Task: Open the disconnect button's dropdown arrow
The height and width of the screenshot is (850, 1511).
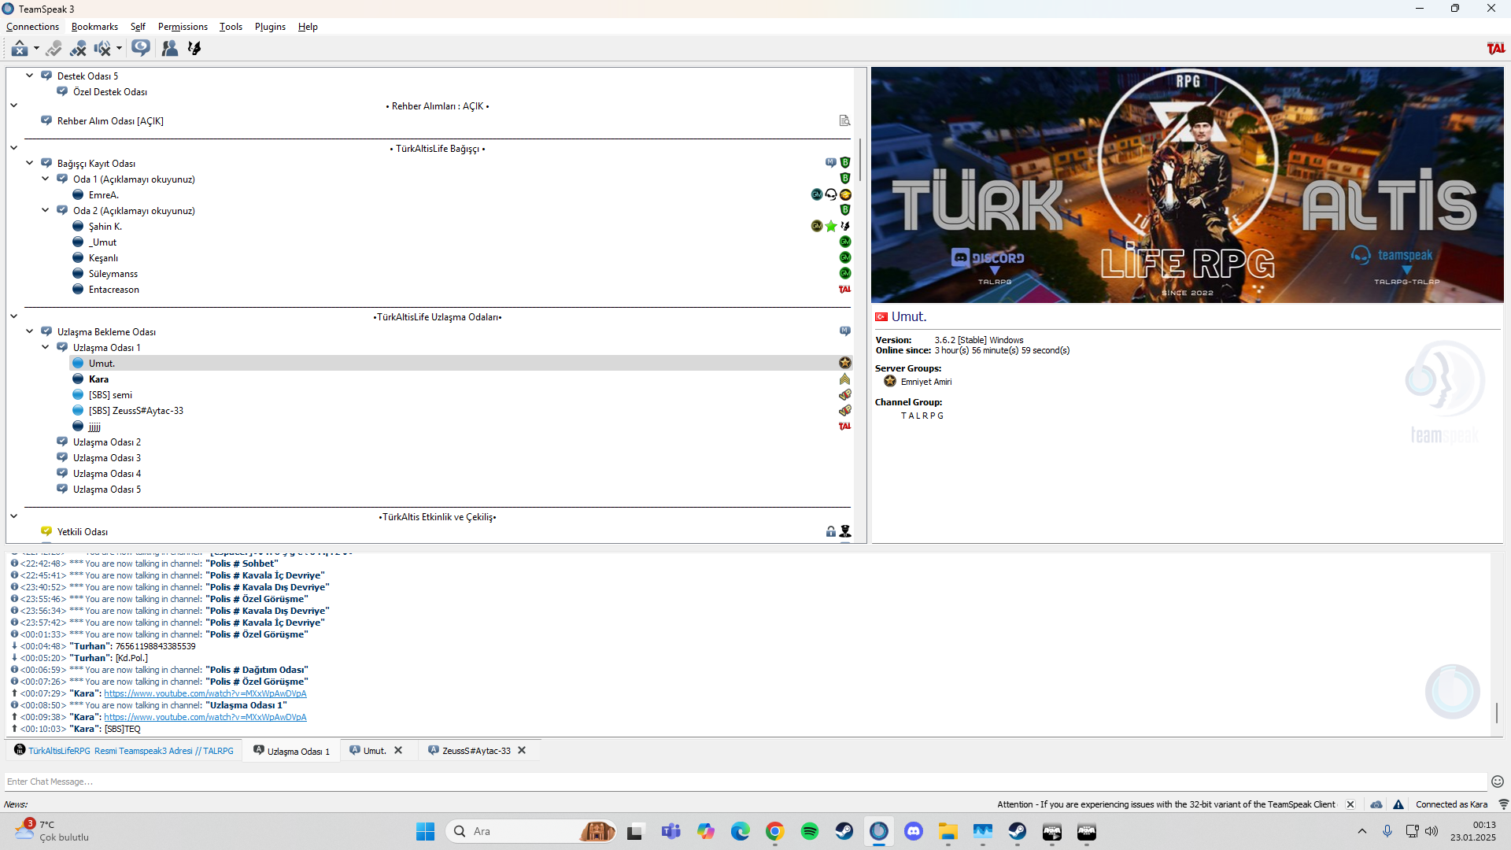Action: [36, 49]
